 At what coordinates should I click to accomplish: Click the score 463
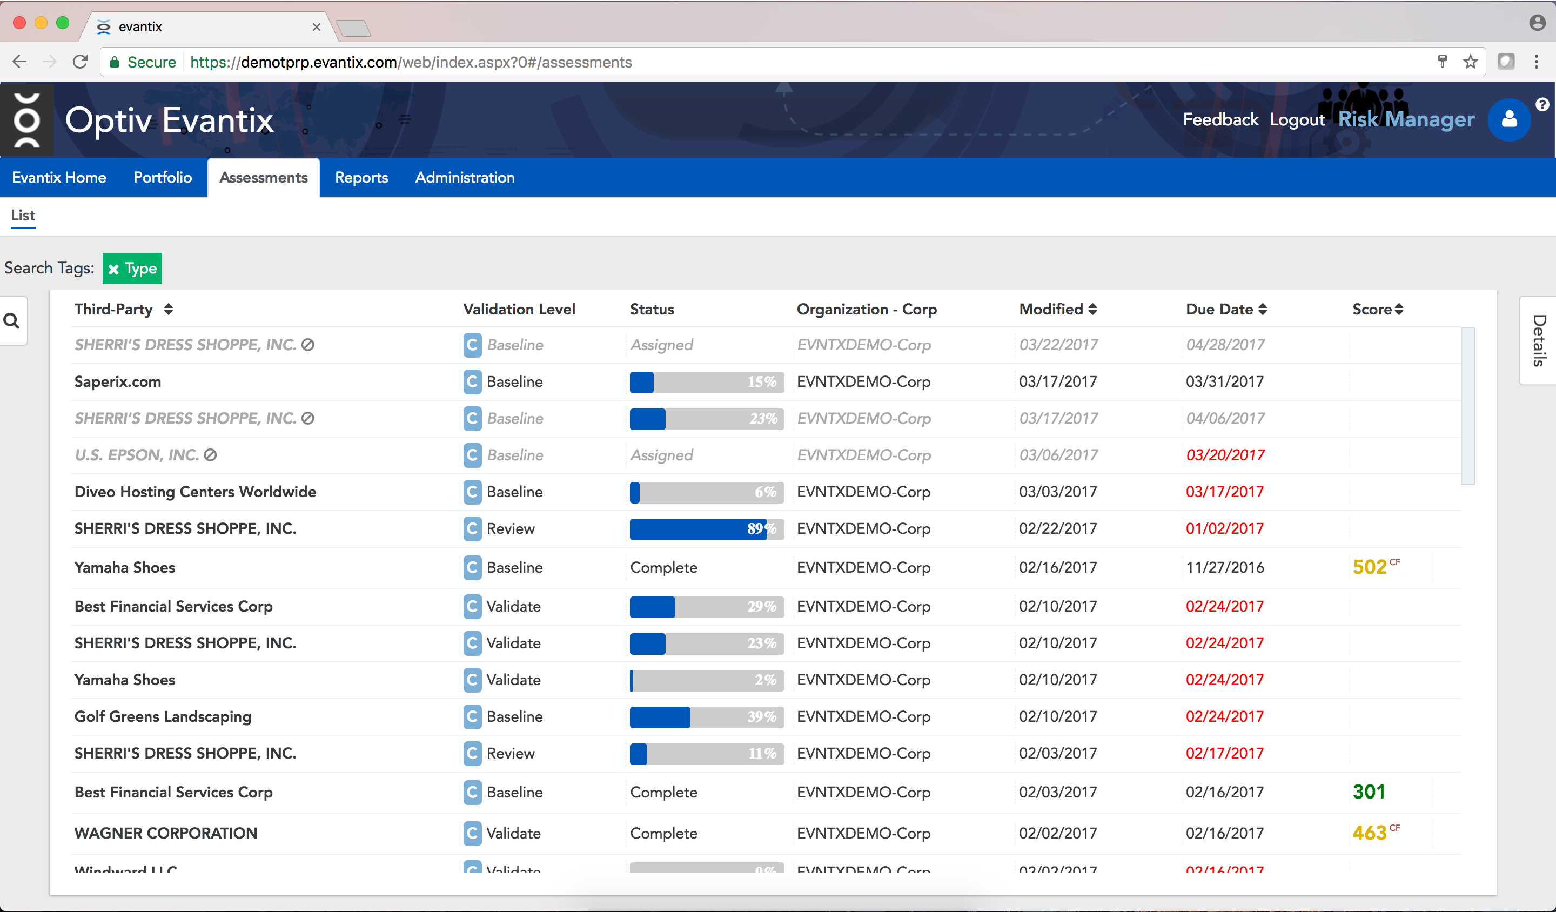click(x=1370, y=834)
